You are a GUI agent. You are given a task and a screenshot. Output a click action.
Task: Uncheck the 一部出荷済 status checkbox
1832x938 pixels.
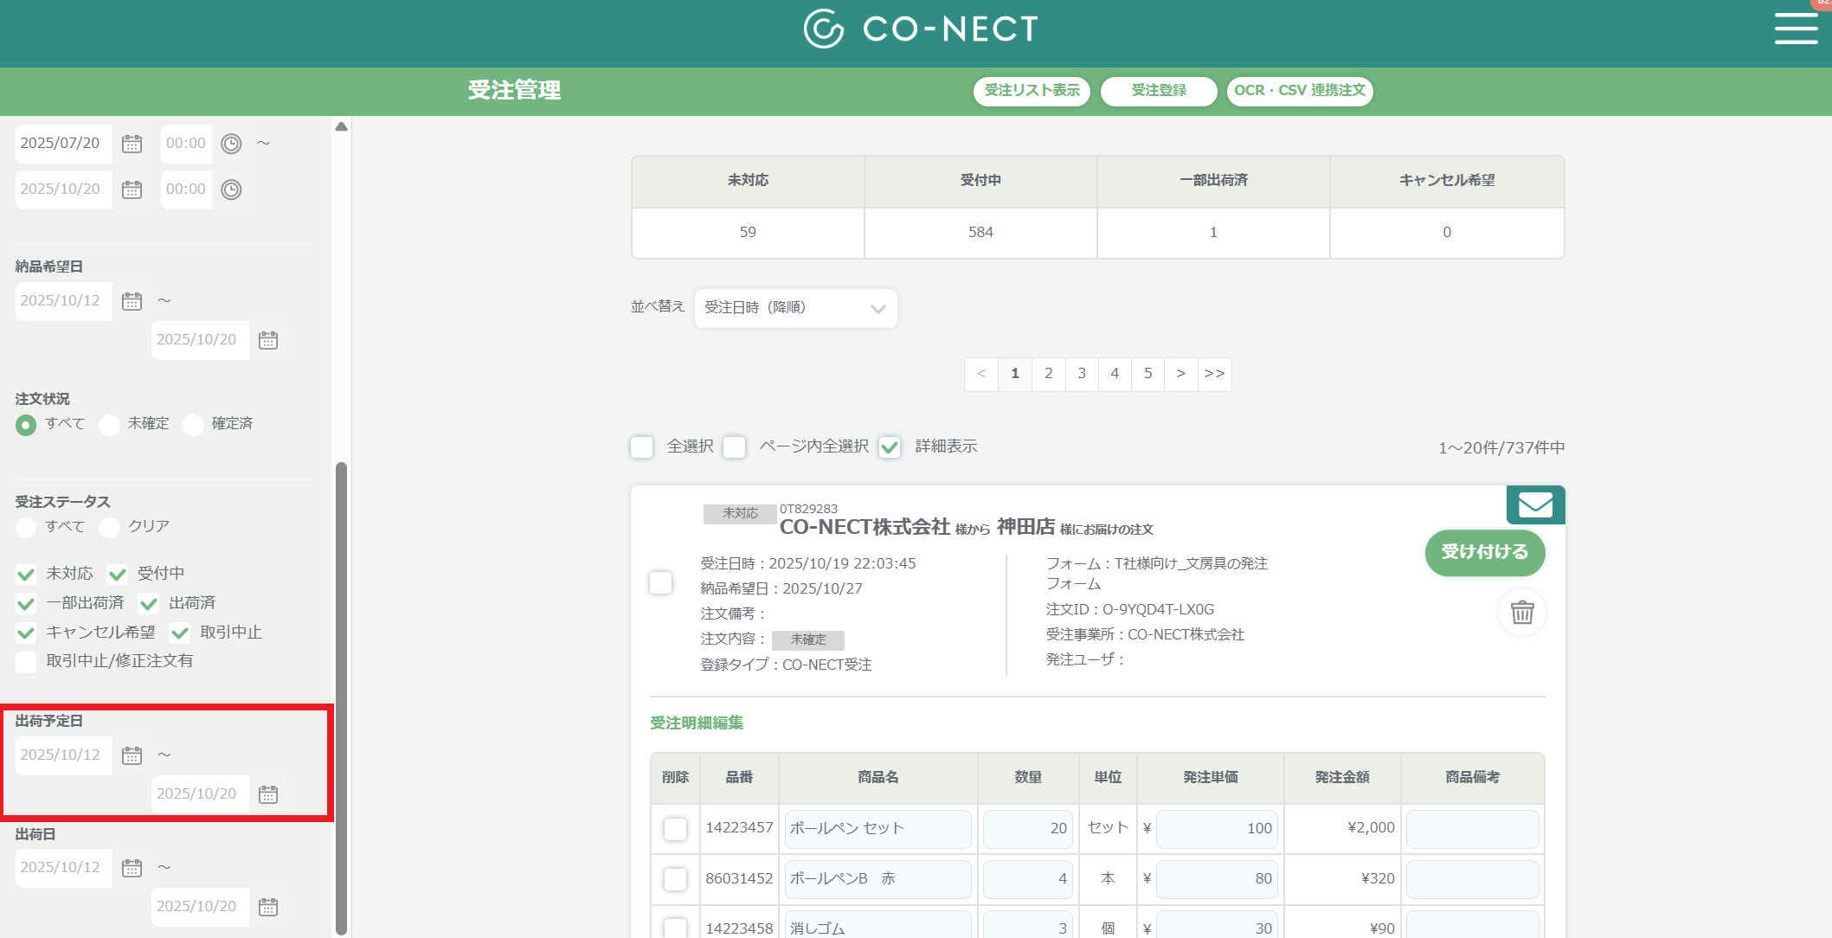(x=26, y=604)
